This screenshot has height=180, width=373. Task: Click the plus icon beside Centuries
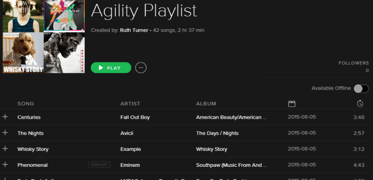5,117
